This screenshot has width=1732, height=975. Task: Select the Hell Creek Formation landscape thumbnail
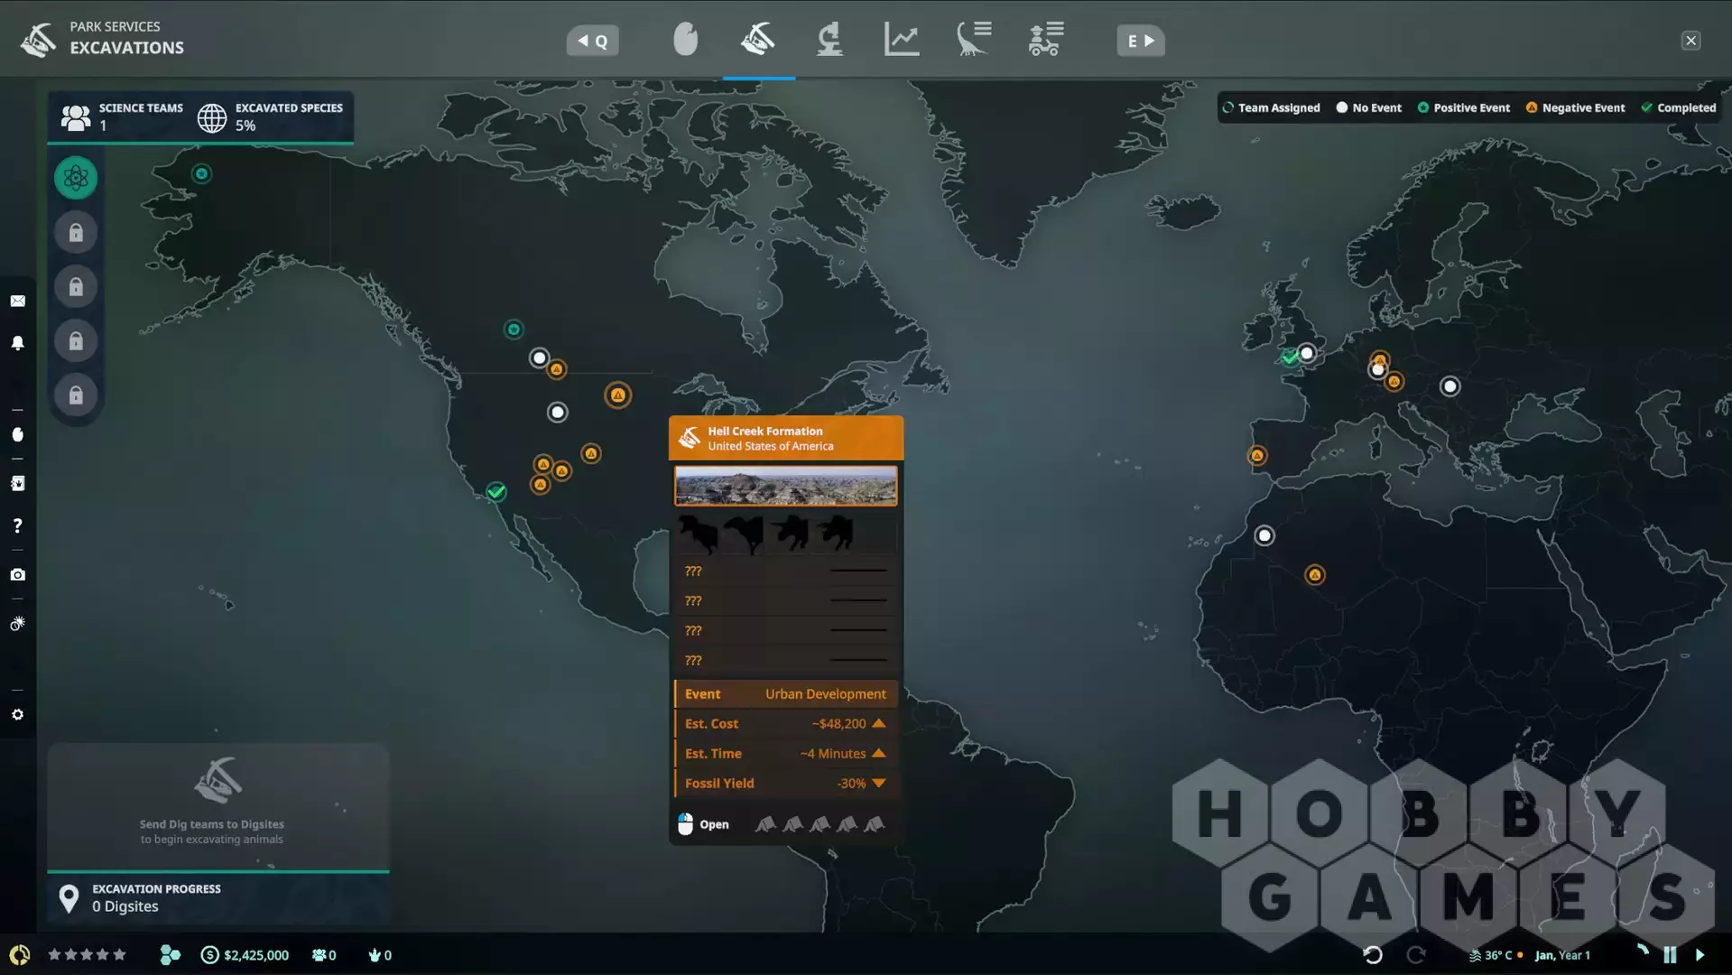pos(785,486)
